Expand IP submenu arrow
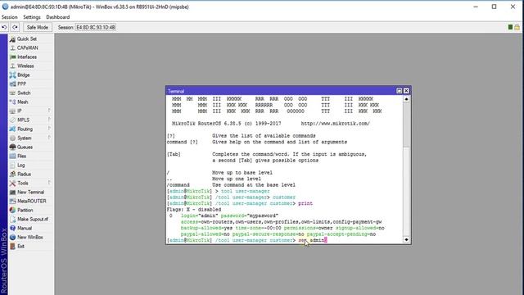The image size is (524, 295). point(49,111)
